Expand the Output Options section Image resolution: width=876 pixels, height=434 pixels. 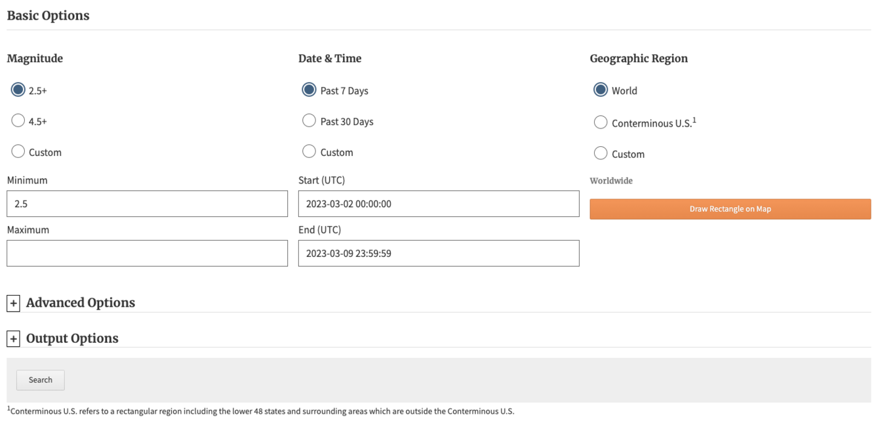point(14,338)
